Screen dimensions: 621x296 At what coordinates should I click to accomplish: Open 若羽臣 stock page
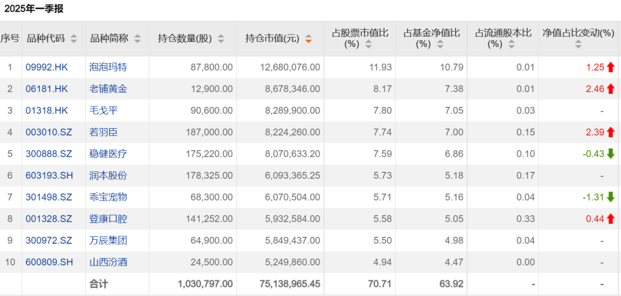pos(103,132)
